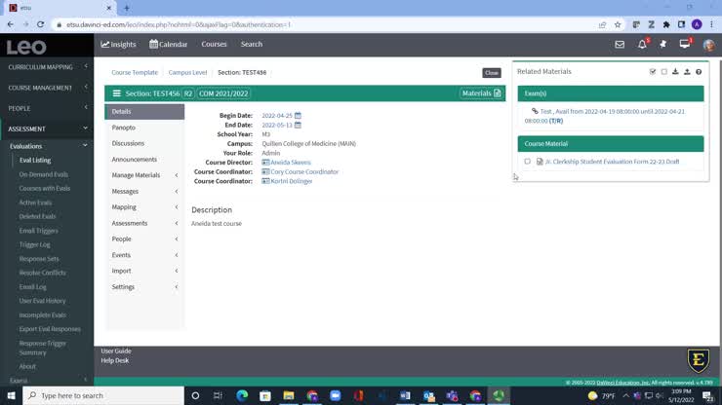The height and width of the screenshot is (405, 722).
Task: Check the Jr. Clerkship Student Evaluation Form checkbox
Action: pyautogui.click(x=527, y=162)
